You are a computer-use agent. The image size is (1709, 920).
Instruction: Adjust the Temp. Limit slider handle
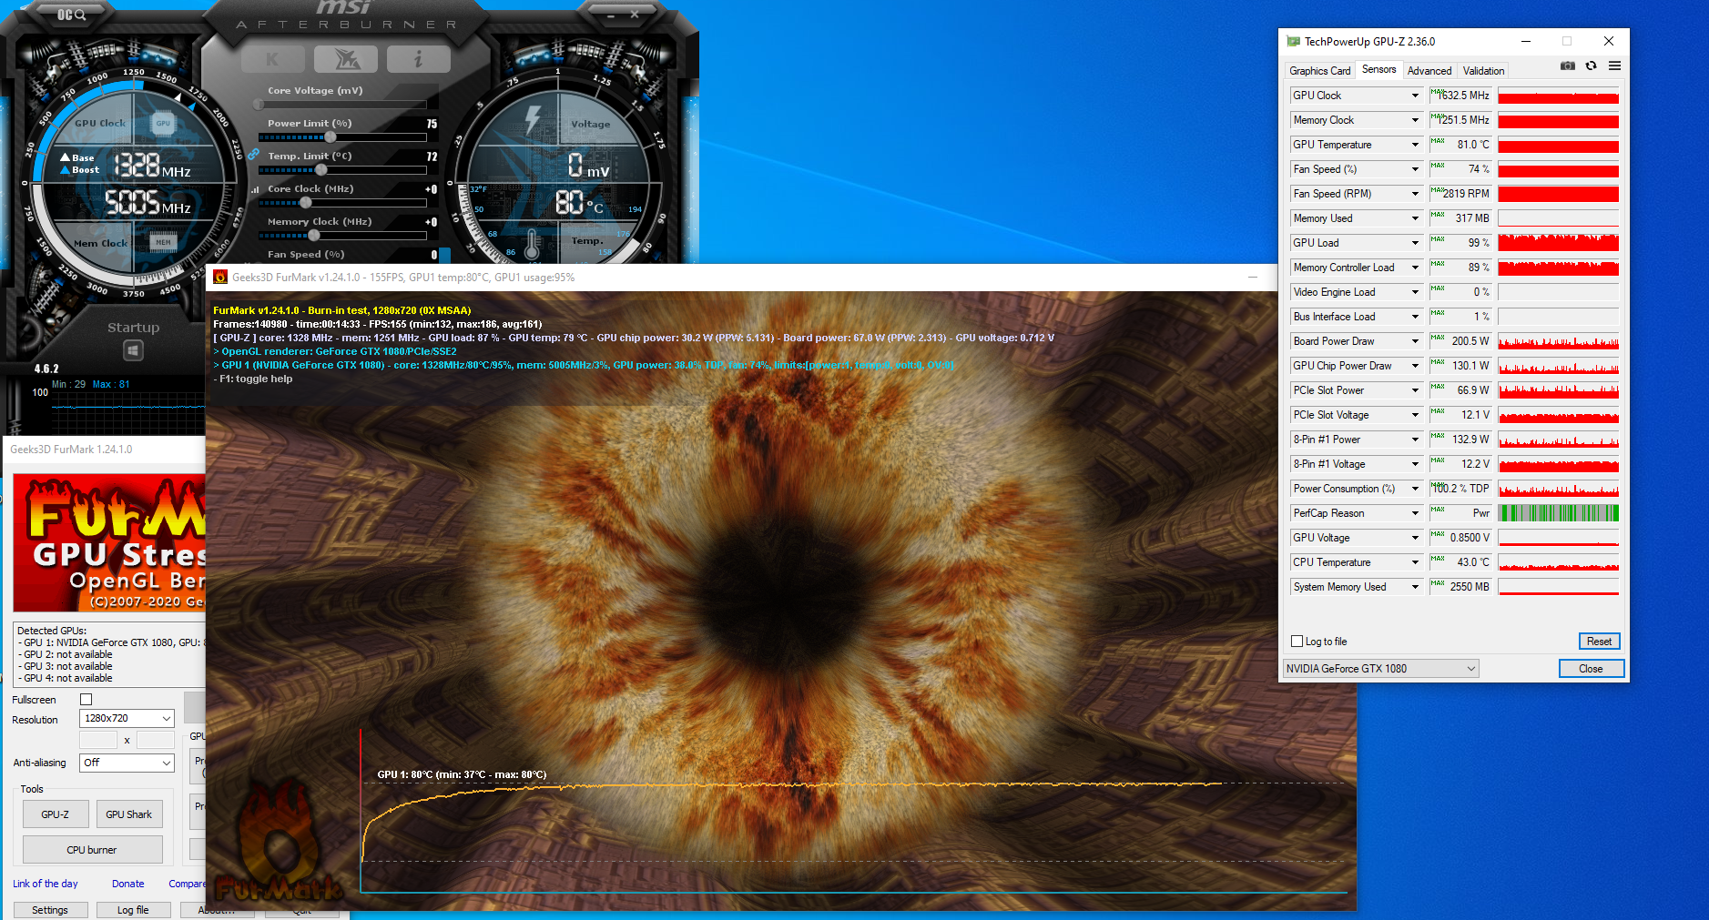320,170
